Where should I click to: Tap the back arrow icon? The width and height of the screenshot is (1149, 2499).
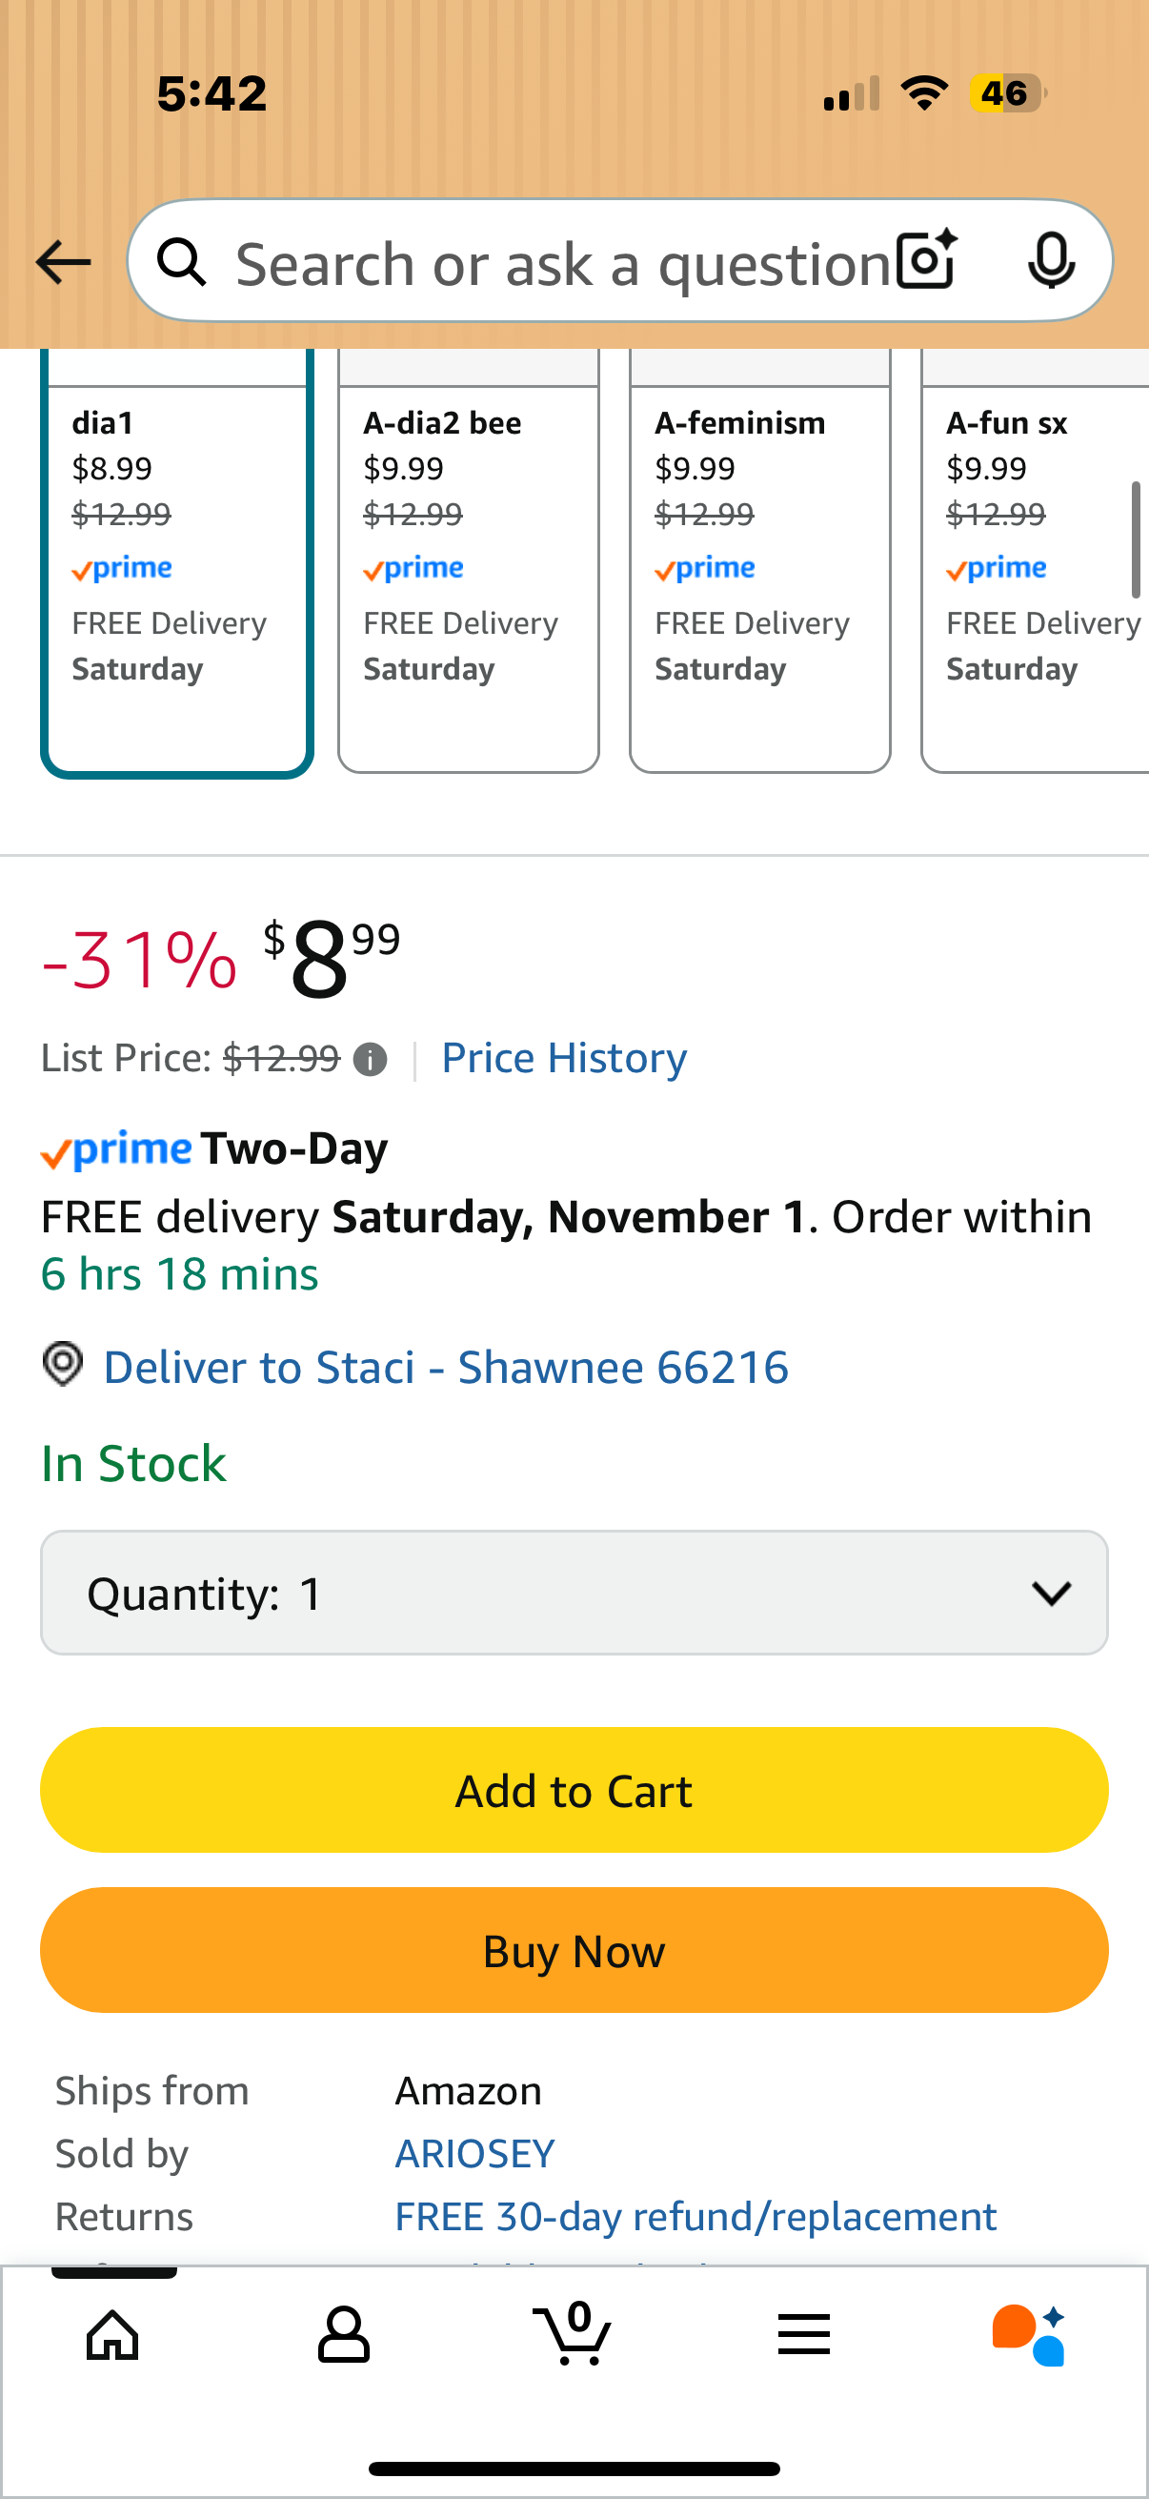pos(63,262)
